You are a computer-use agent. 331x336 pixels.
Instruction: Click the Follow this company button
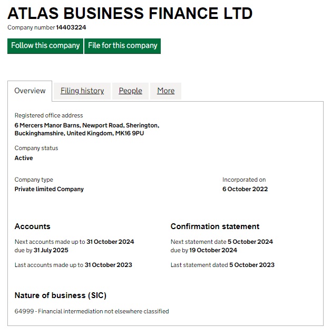pyautogui.click(x=45, y=46)
